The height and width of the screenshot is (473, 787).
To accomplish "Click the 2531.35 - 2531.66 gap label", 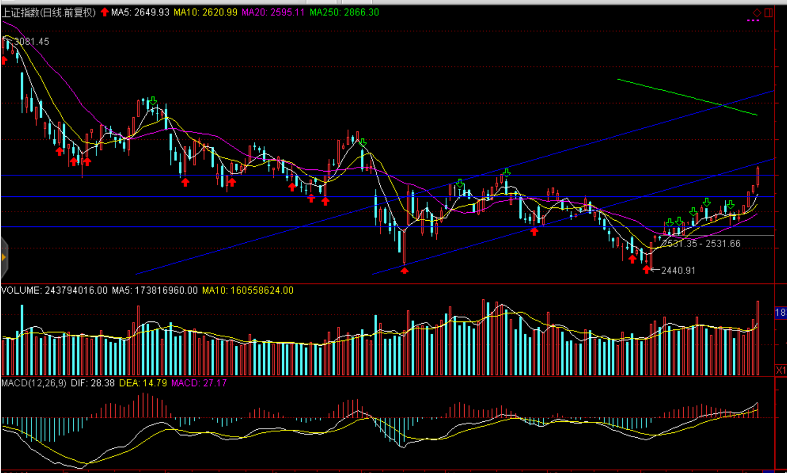I will tap(700, 243).
